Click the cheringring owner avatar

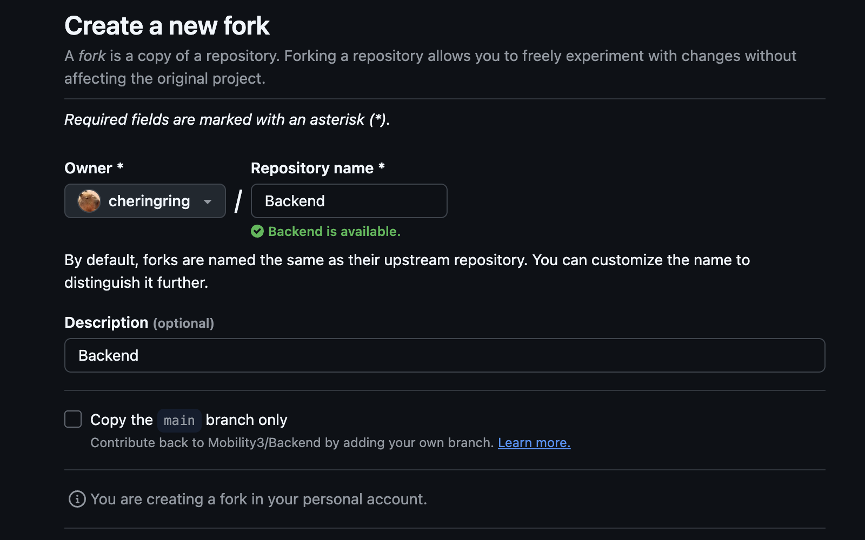click(89, 201)
